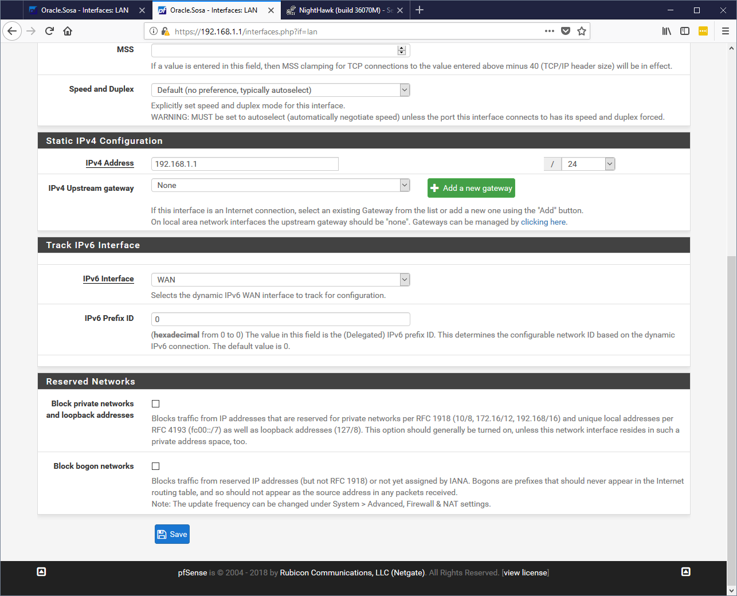Open page actions three-dot menu
The height and width of the screenshot is (596, 737).
tap(549, 31)
